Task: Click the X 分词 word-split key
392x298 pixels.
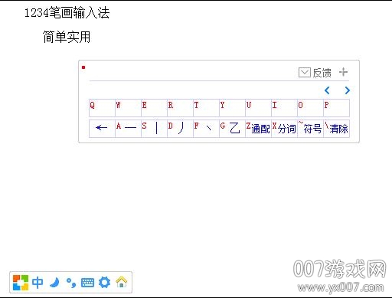Action: tap(284, 129)
